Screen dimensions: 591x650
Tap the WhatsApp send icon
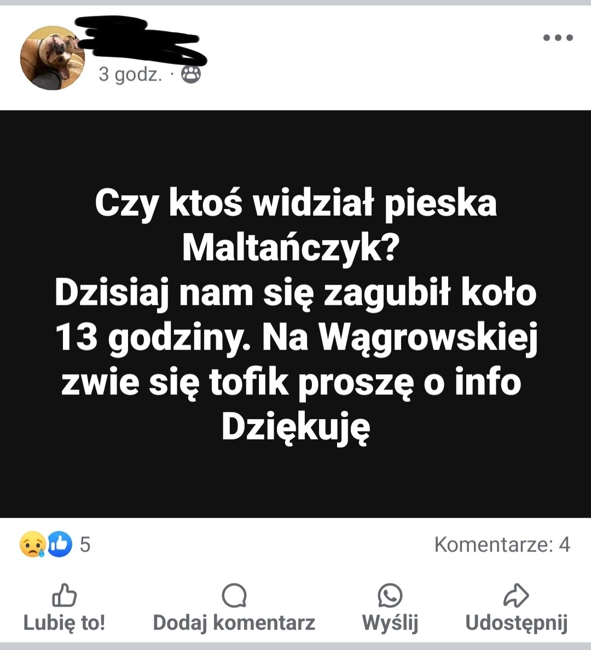(390, 595)
